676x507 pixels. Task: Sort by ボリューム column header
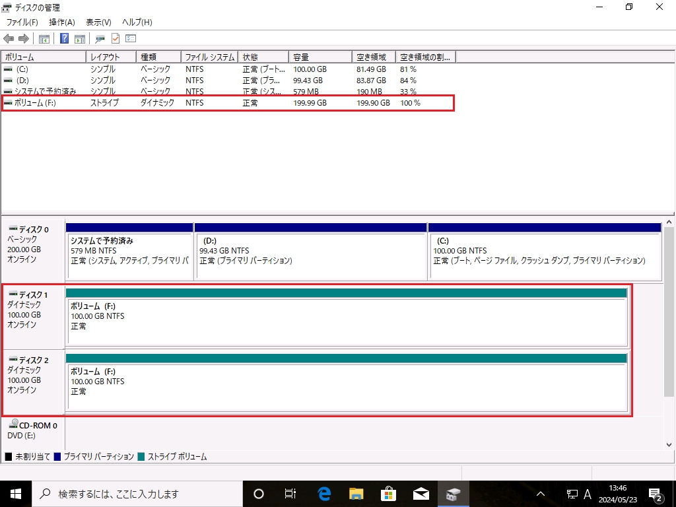point(44,57)
